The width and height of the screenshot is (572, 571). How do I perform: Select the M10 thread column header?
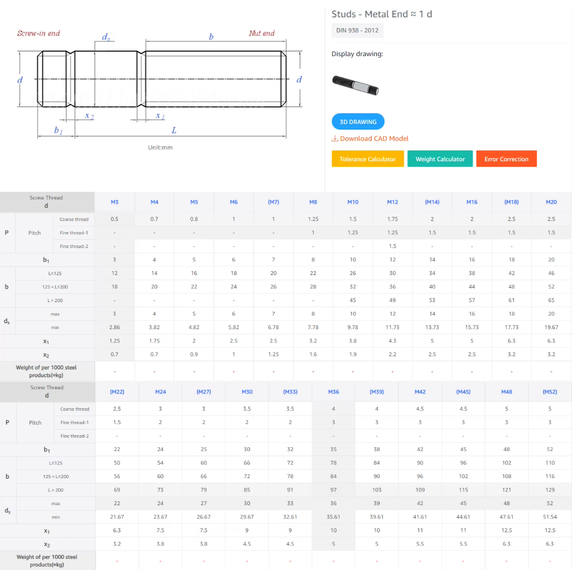tap(353, 202)
